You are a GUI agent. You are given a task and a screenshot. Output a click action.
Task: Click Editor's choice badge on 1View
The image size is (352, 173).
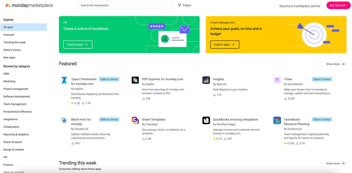point(322,79)
